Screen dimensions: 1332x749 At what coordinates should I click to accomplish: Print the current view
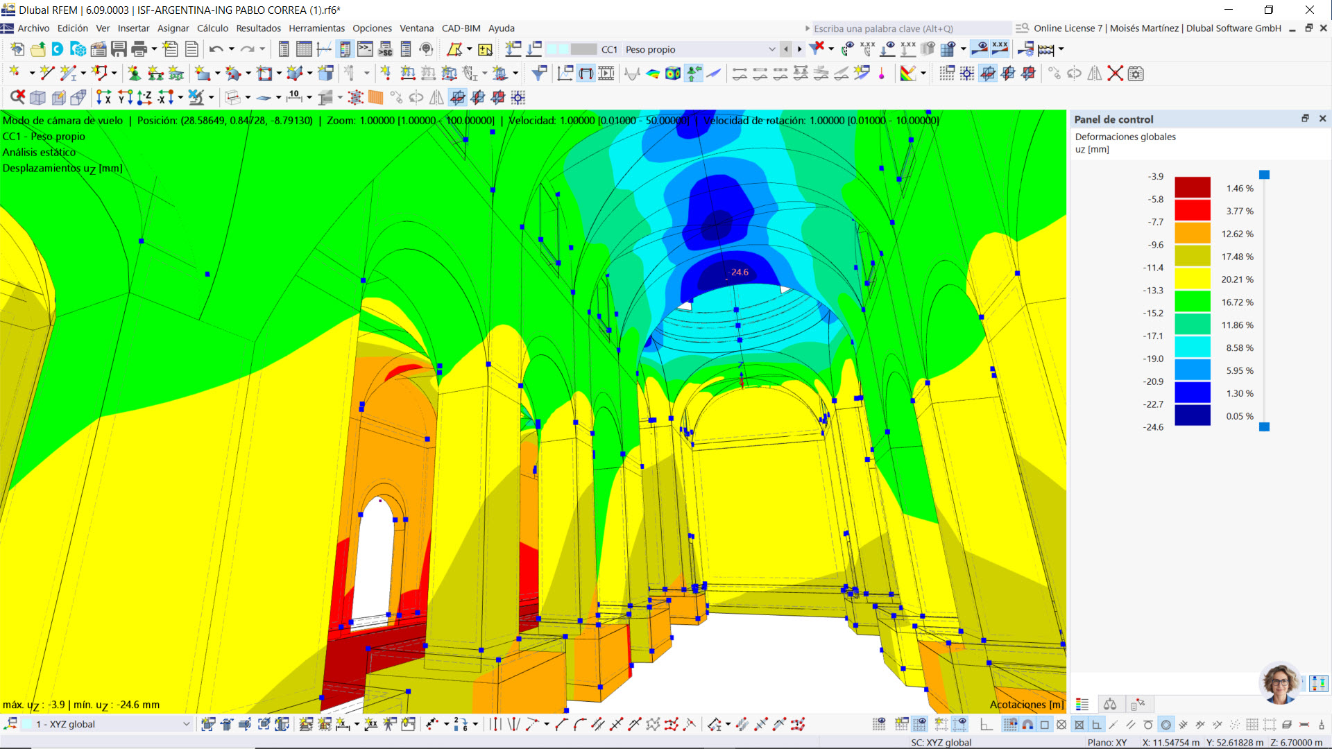coord(139,49)
